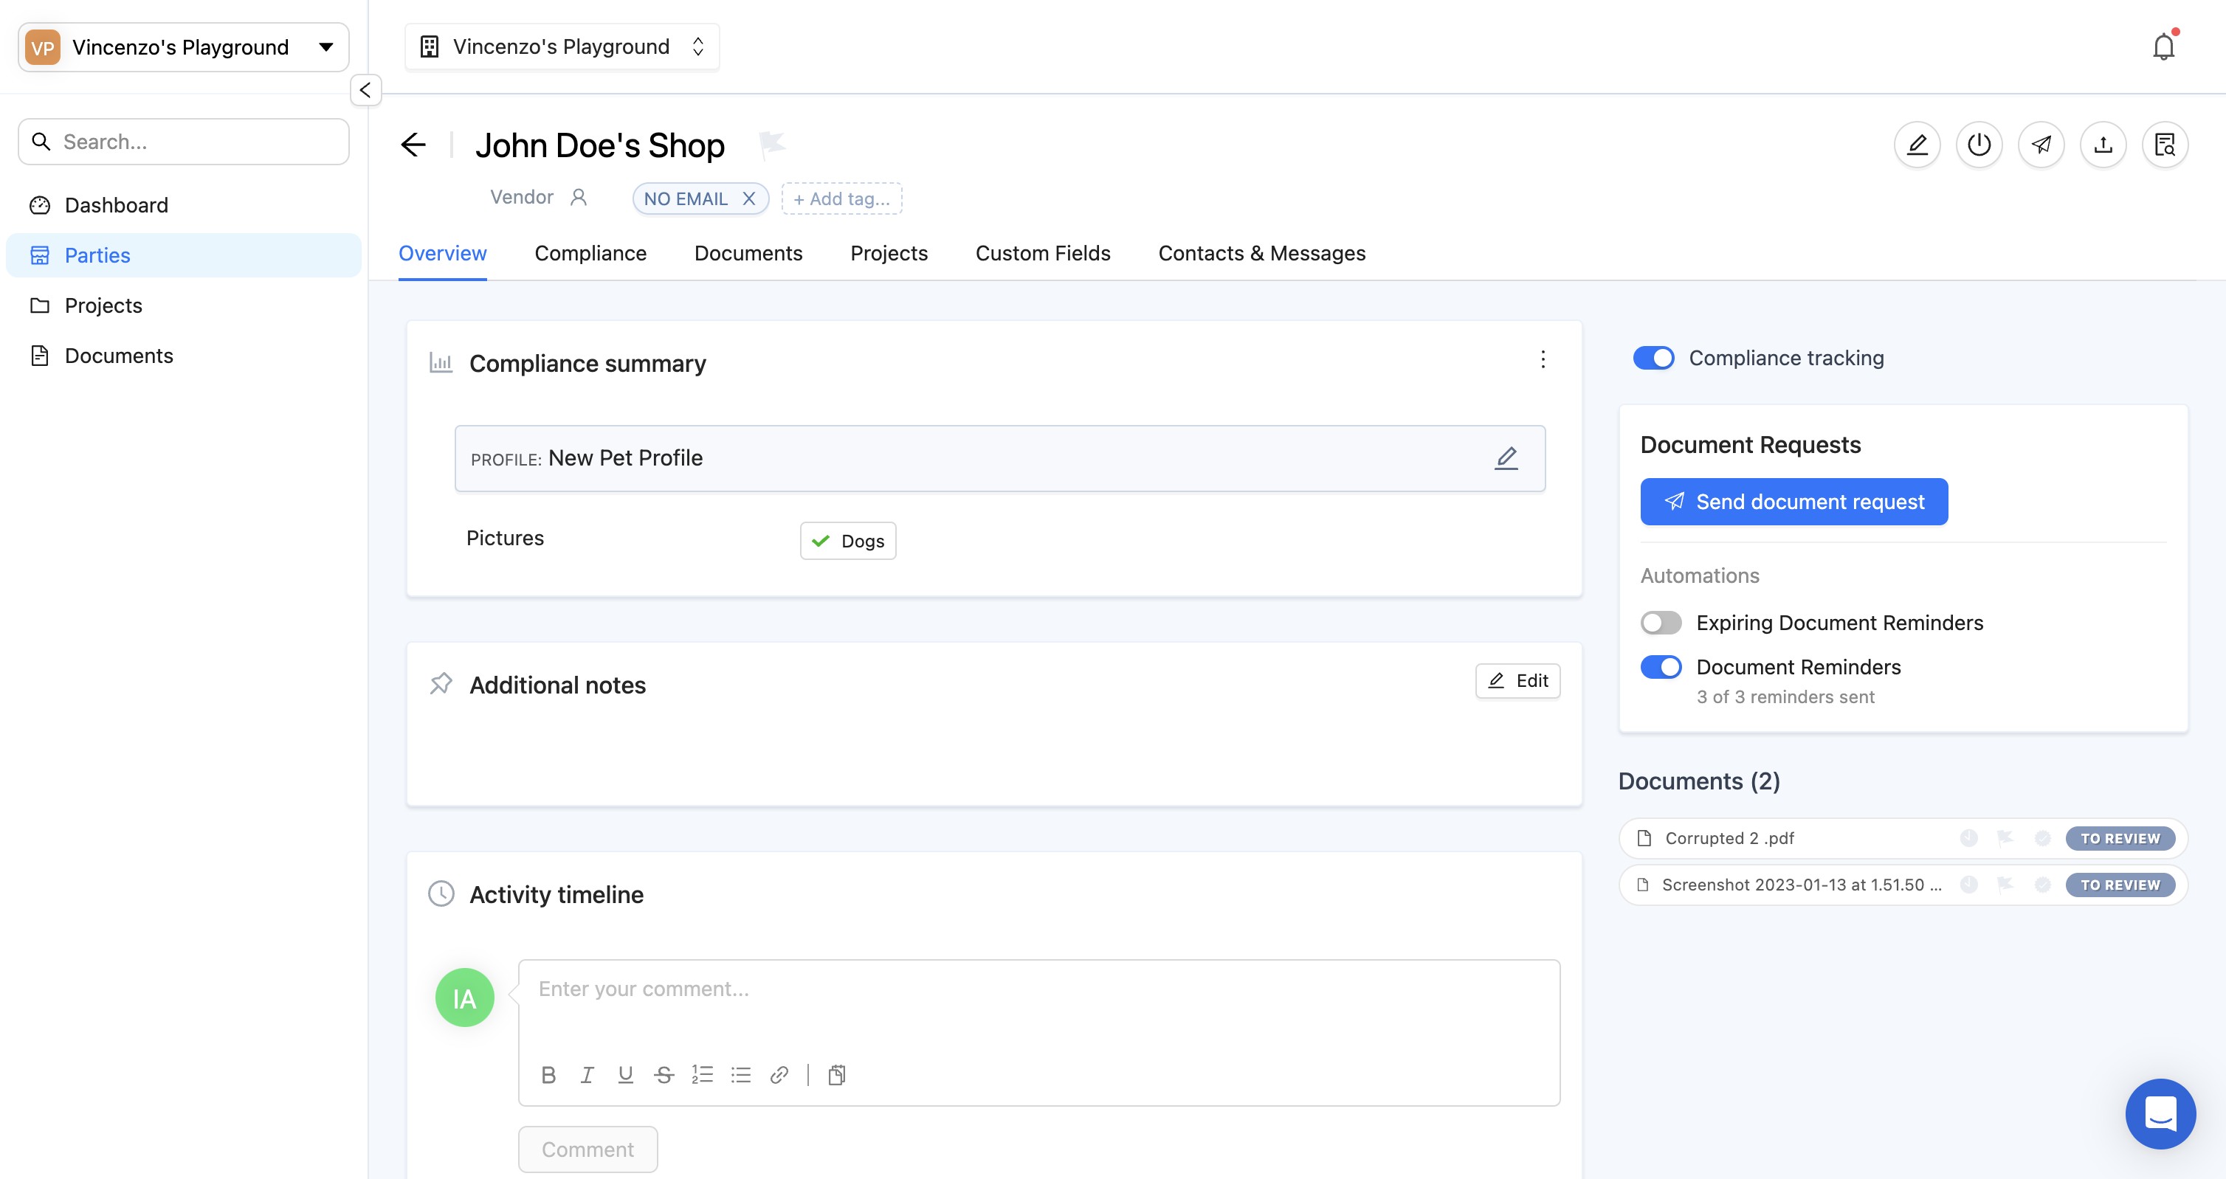Open Compliance summary three-dot menu
The height and width of the screenshot is (1179, 2226).
pyautogui.click(x=1543, y=359)
